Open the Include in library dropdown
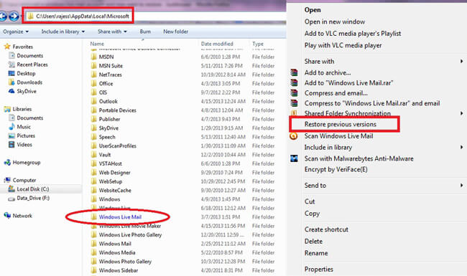This screenshot has width=467, height=276. [63, 32]
